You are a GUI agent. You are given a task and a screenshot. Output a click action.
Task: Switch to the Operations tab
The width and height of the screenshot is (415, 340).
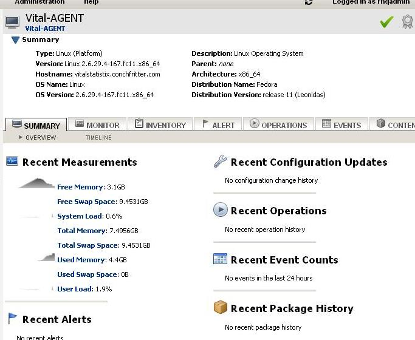(x=278, y=124)
